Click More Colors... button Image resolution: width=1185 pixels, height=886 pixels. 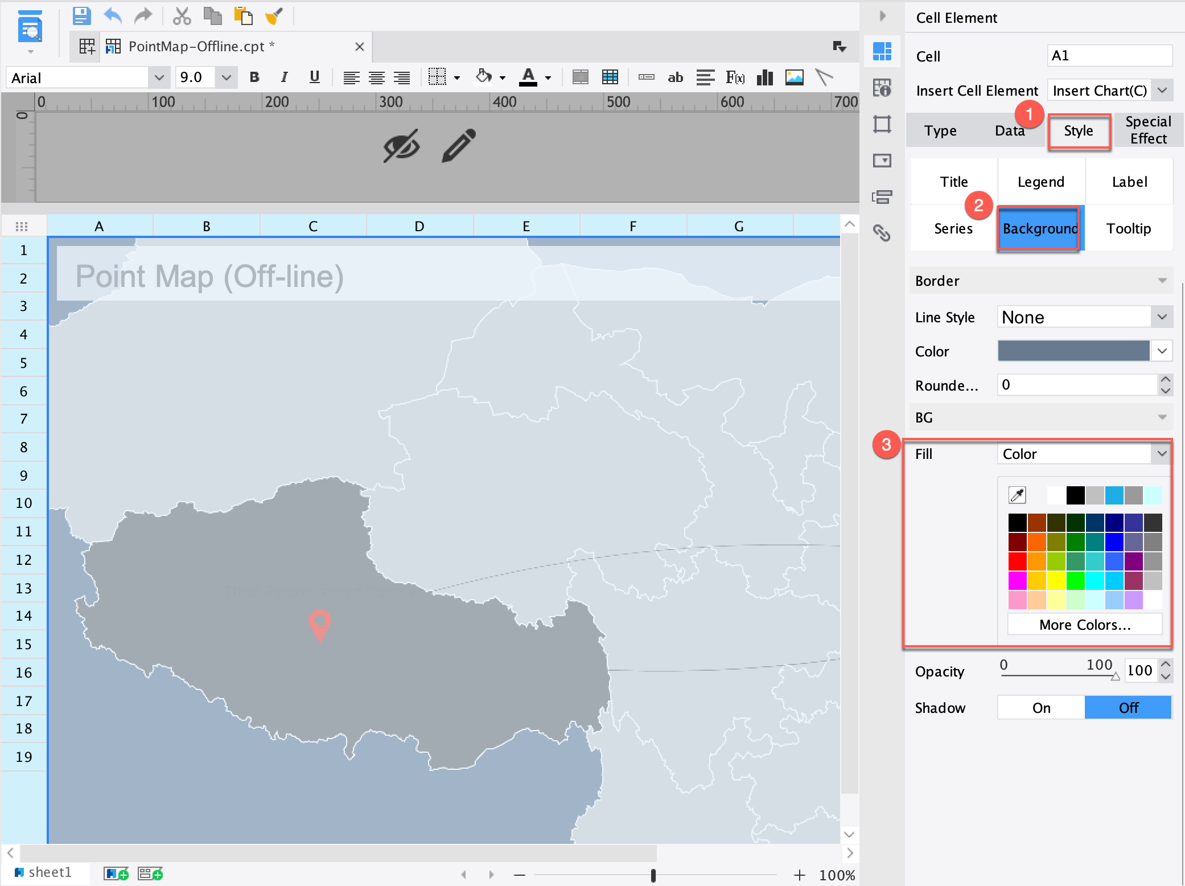tap(1085, 625)
